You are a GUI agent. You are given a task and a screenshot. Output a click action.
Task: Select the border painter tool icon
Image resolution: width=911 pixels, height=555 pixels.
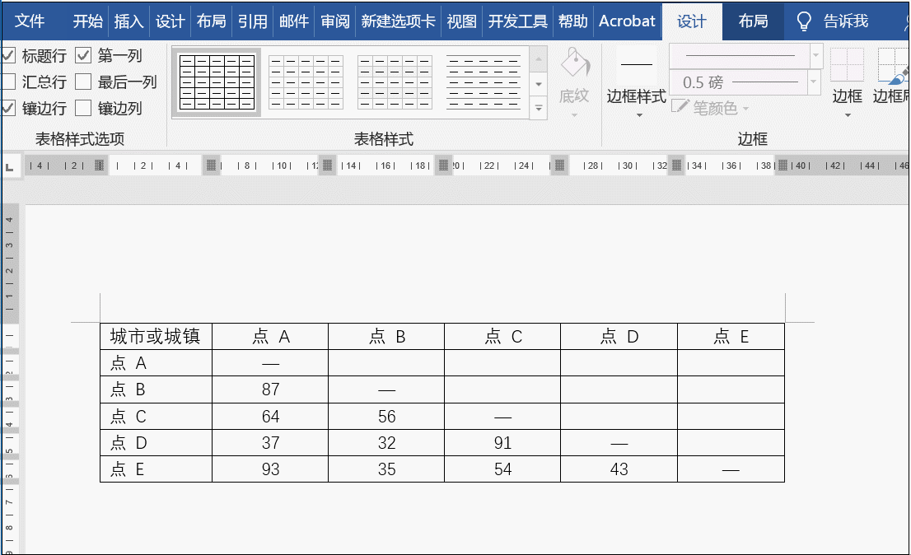[893, 65]
